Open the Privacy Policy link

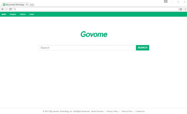tap(112, 111)
